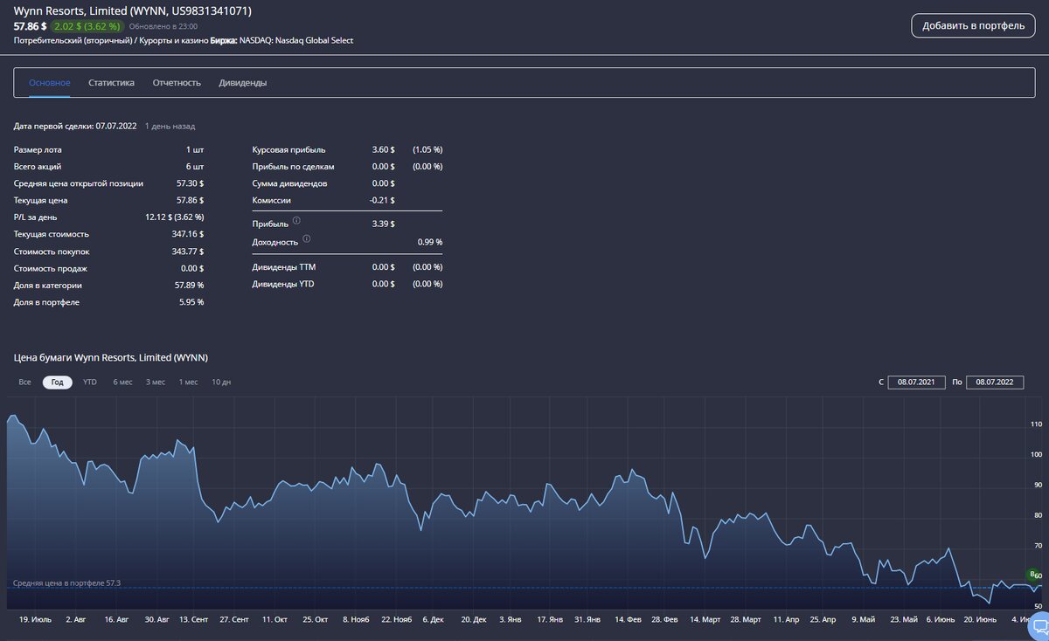Viewport: 1049px width, 641px height.
Task: Click the 3.39 $ profit value
Action: coord(384,224)
